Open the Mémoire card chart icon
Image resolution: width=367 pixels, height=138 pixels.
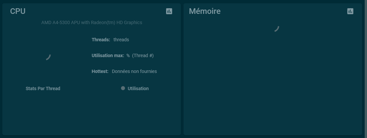pyautogui.click(x=350, y=11)
